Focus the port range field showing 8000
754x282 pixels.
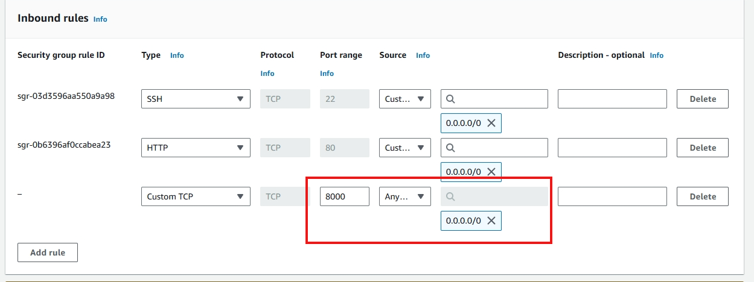345,196
